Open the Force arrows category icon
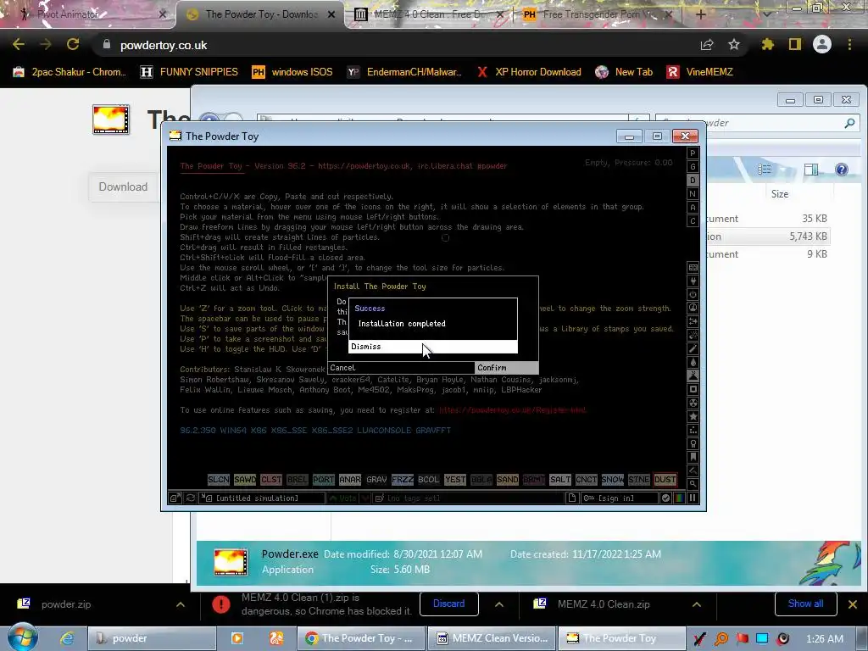Image resolution: width=868 pixels, height=651 pixels. point(693,321)
